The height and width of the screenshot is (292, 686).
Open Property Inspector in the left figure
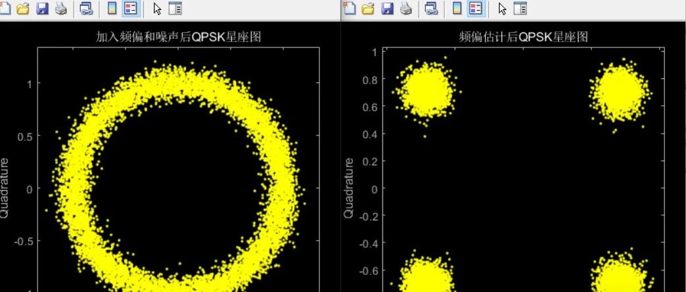(x=175, y=9)
